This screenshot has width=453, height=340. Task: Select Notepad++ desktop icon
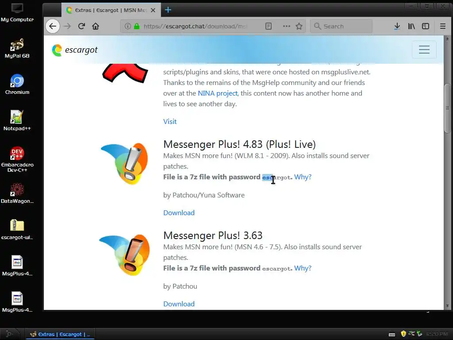coord(17,120)
